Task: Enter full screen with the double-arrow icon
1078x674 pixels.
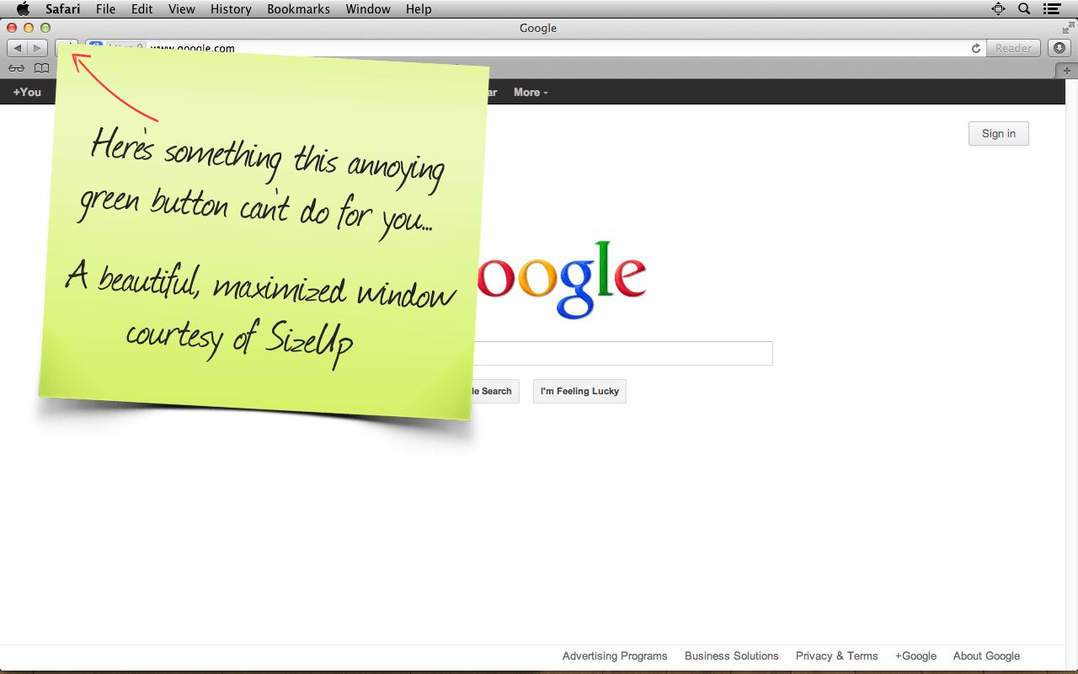Action: pyautogui.click(x=1068, y=28)
